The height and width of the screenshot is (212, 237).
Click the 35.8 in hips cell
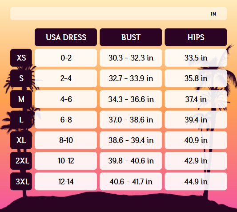coord(196,78)
